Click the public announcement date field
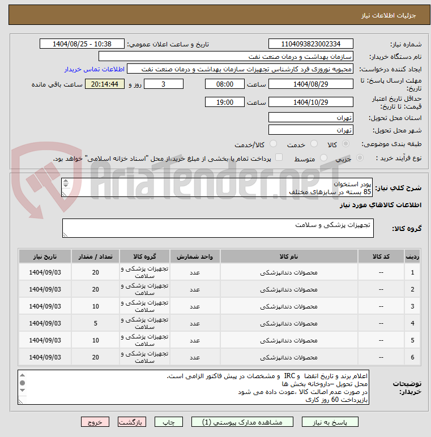431x437 pixels. pos(82,44)
